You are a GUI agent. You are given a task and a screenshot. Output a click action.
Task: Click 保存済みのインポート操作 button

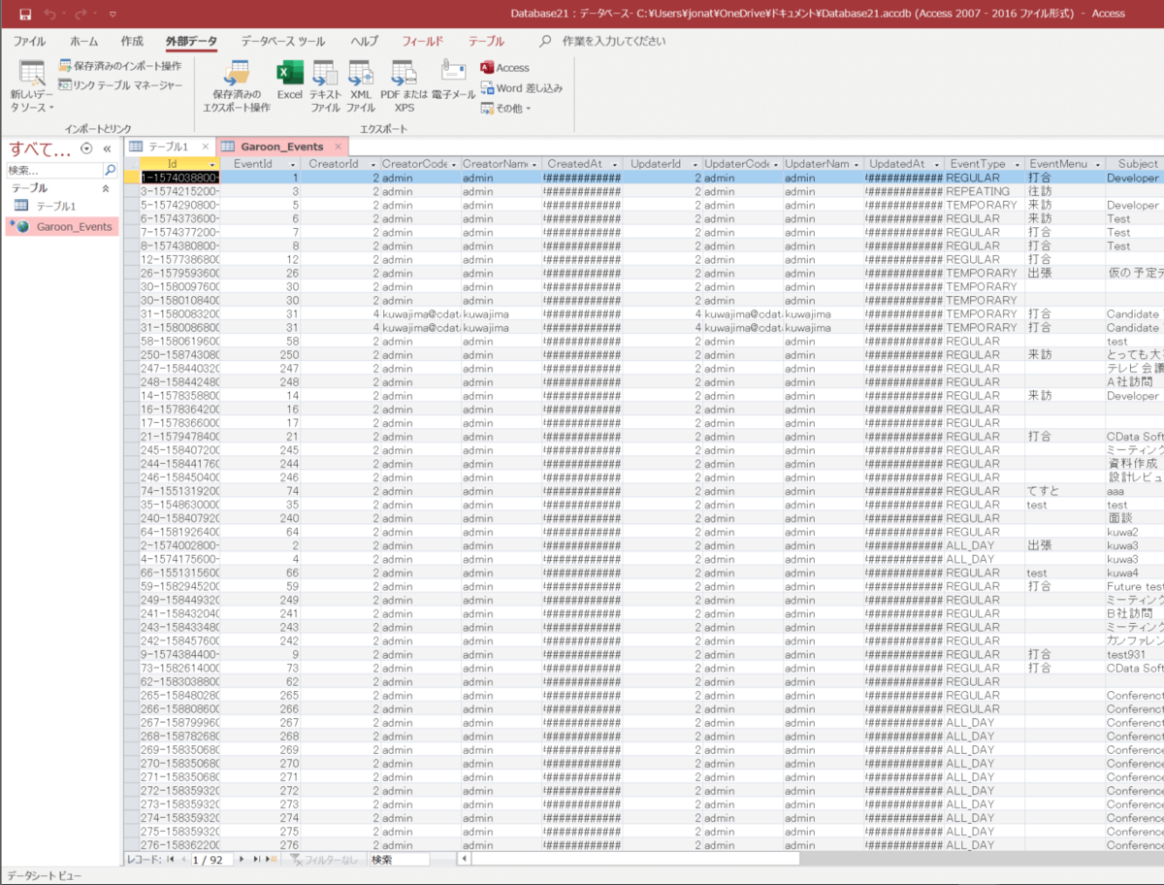(120, 66)
